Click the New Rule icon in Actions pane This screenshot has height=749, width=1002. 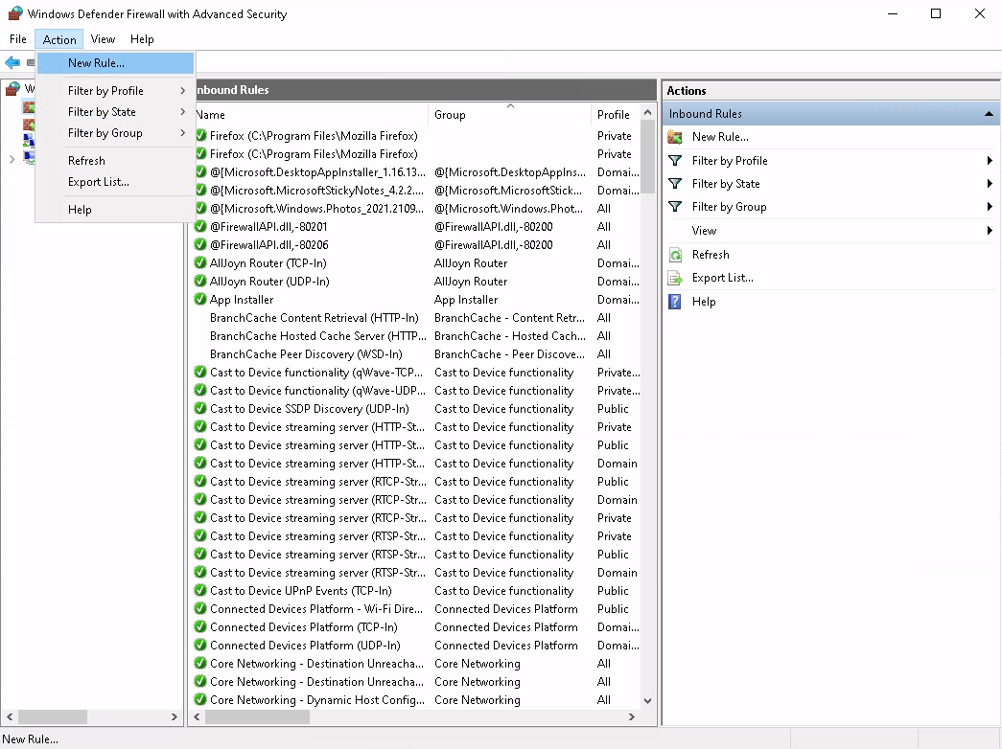675,137
